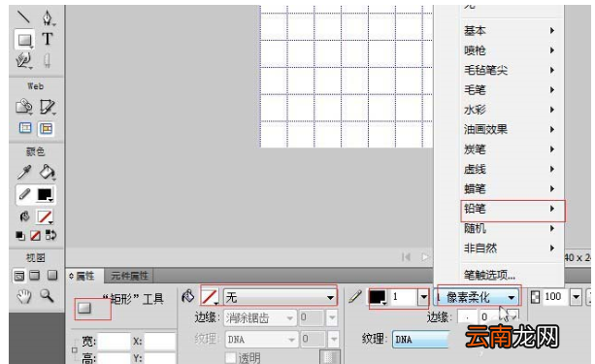Select the Pen tool
This screenshot has width=595, height=364.
[x=48, y=17]
